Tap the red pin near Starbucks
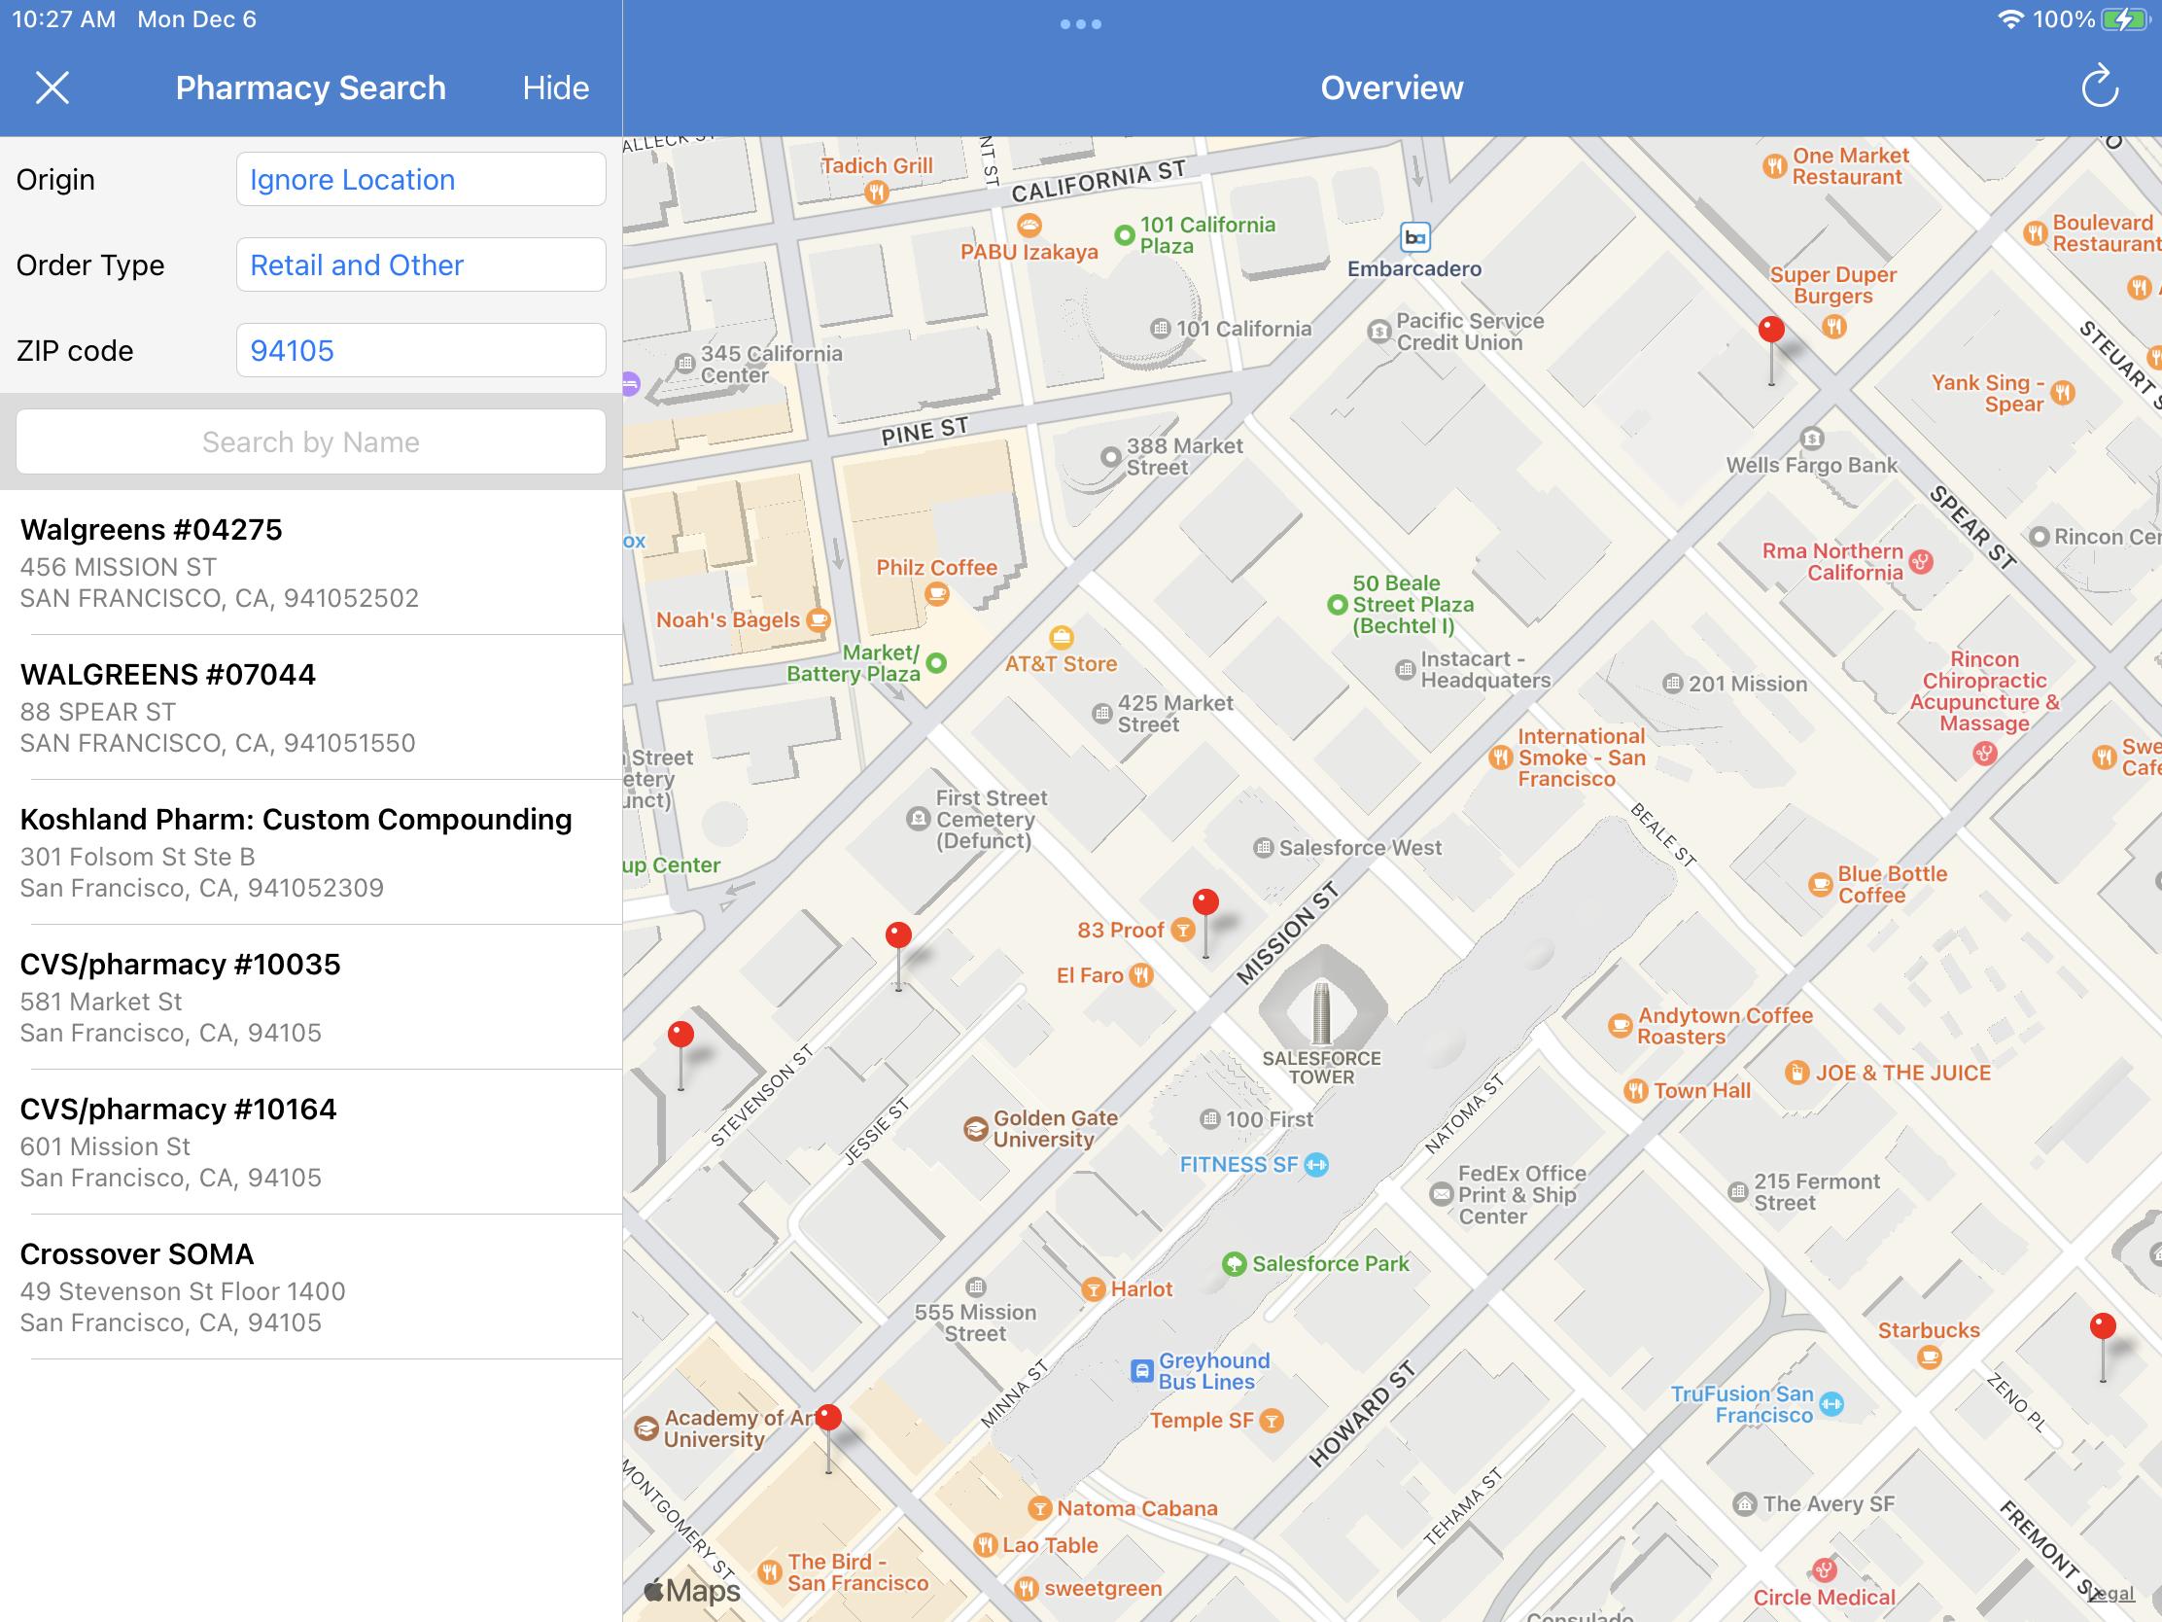 coord(2103,1326)
